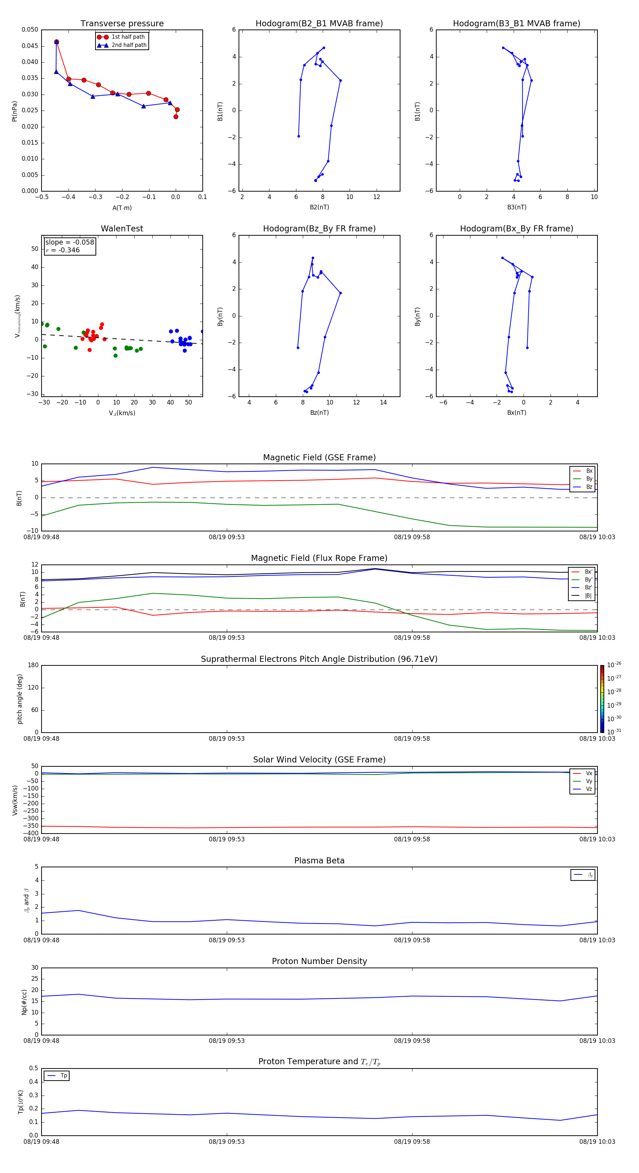This screenshot has width=639, height=1173.
Task: Click the "Magnetic Field (GSE Frame)" title
Action: click(x=319, y=457)
